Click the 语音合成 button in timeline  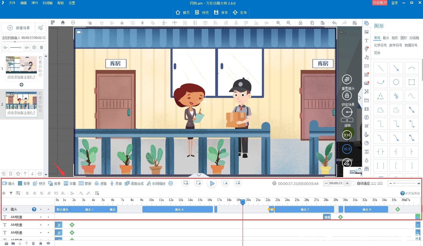coord(134,183)
